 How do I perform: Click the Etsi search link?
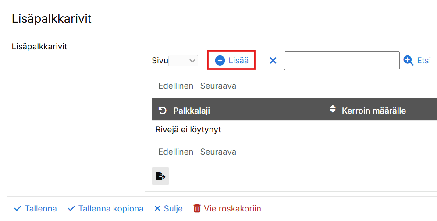coord(423,61)
